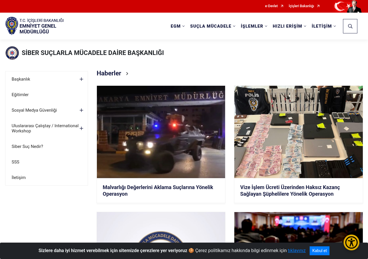Click the department emblem news thumbnail
This screenshot has width=368, height=259.
[161, 227]
